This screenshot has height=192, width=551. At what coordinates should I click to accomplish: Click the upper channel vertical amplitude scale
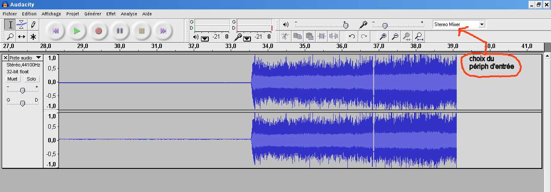pyautogui.click(x=51, y=82)
